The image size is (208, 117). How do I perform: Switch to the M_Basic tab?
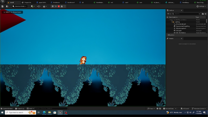point(156,3)
